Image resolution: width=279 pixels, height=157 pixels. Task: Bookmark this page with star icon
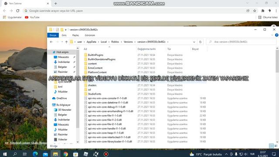[x=255, y=11]
